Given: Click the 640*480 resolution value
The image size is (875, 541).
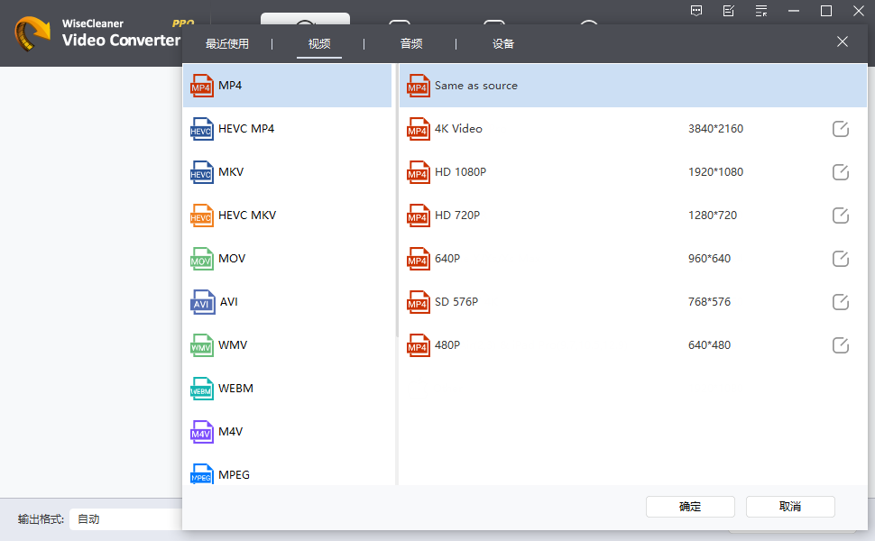Looking at the screenshot, I should pyautogui.click(x=709, y=345).
